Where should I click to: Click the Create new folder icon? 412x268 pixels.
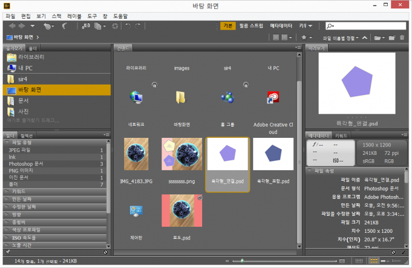point(391,37)
